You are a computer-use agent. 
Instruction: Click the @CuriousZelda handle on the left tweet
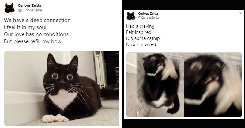pos(30,10)
